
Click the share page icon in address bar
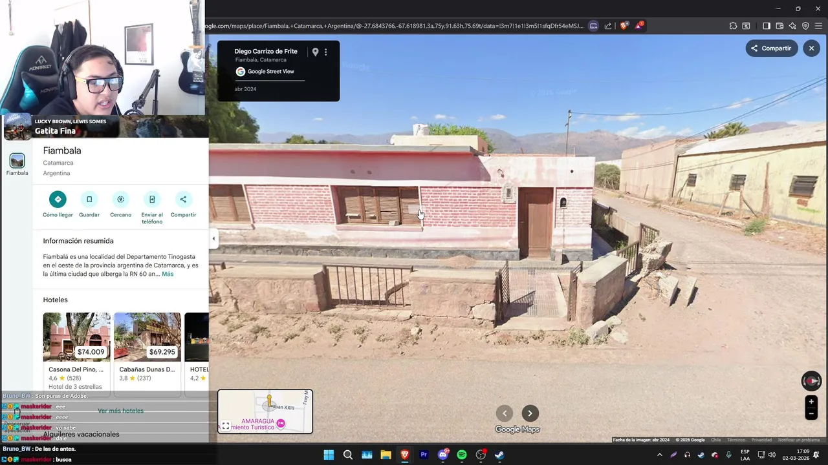pos(608,26)
